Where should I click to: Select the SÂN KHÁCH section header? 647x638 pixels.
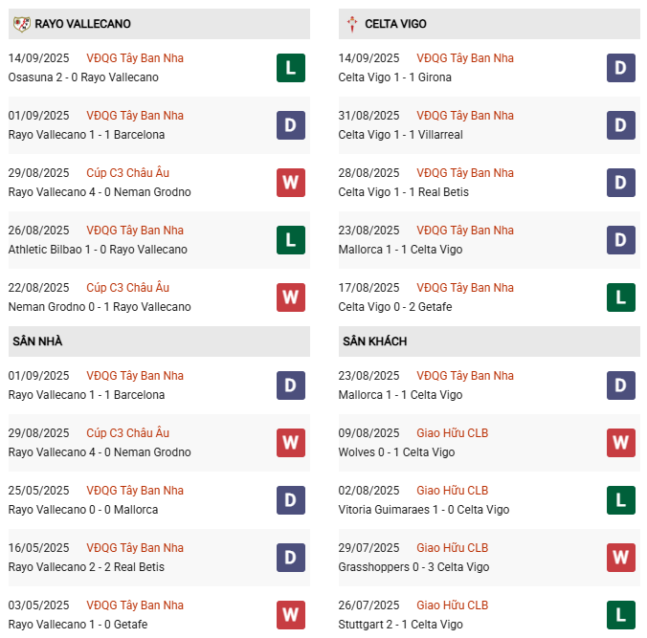pyautogui.click(x=489, y=341)
